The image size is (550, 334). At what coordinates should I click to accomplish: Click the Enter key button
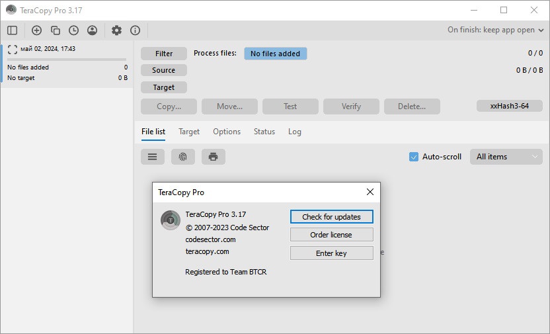click(331, 253)
